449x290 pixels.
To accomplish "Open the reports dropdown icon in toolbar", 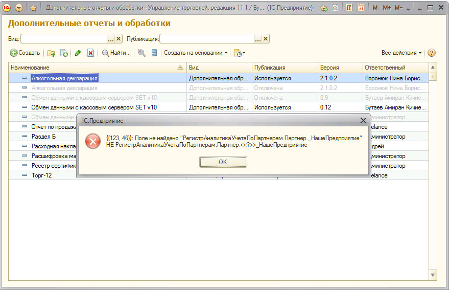I will [x=240, y=53].
